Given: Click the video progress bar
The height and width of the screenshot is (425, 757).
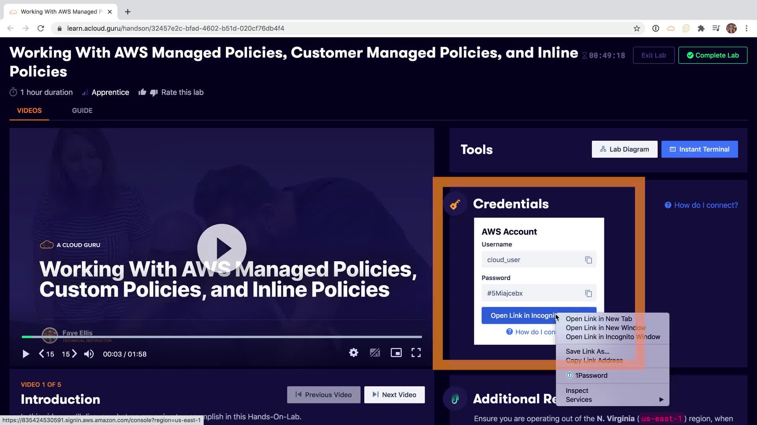Looking at the screenshot, I should (x=222, y=337).
